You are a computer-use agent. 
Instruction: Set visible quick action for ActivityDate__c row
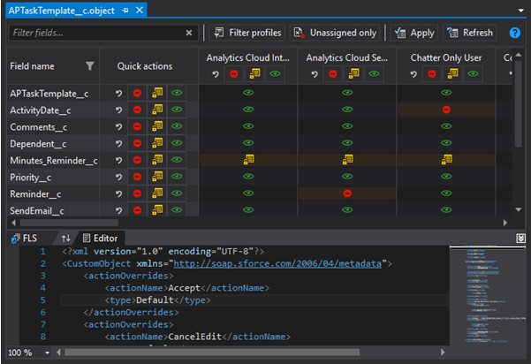pyautogui.click(x=177, y=110)
